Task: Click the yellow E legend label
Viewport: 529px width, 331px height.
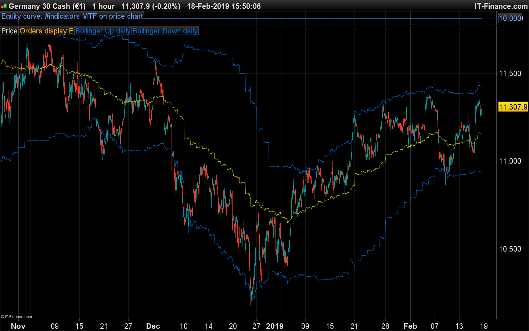Action: pyautogui.click(x=71, y=31)
